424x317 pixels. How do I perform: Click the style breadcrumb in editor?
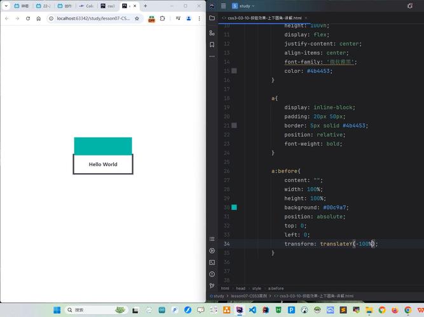pos(257,288)
